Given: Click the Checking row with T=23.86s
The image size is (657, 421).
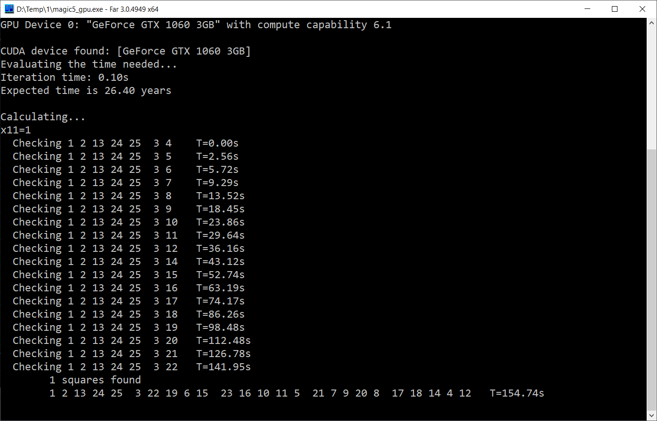Looking at the screenshot, I should pos(129,222).
